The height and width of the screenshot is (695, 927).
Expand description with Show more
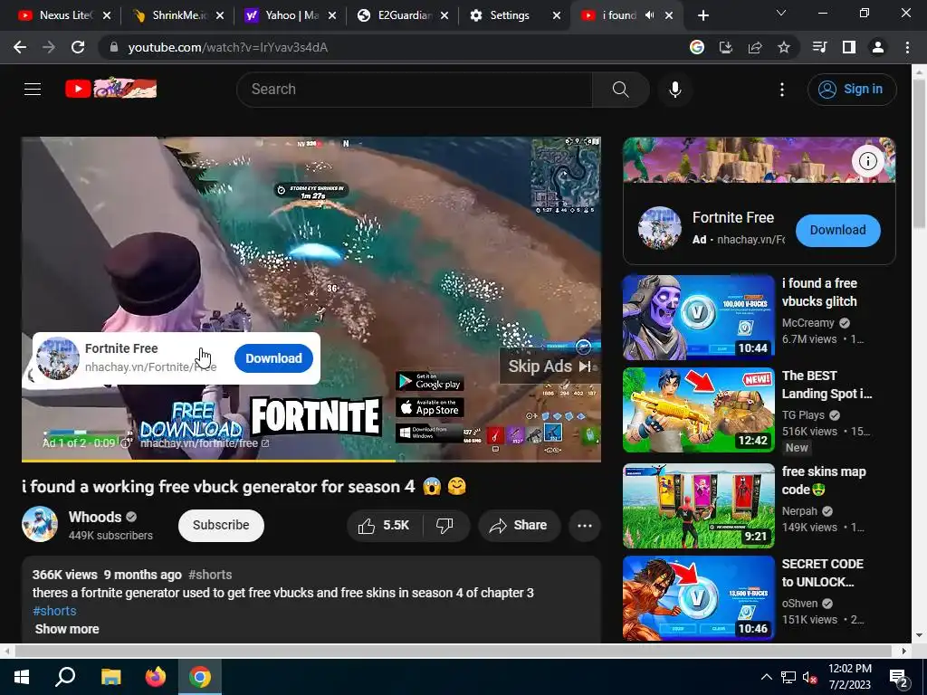click(x=67, y=629)
